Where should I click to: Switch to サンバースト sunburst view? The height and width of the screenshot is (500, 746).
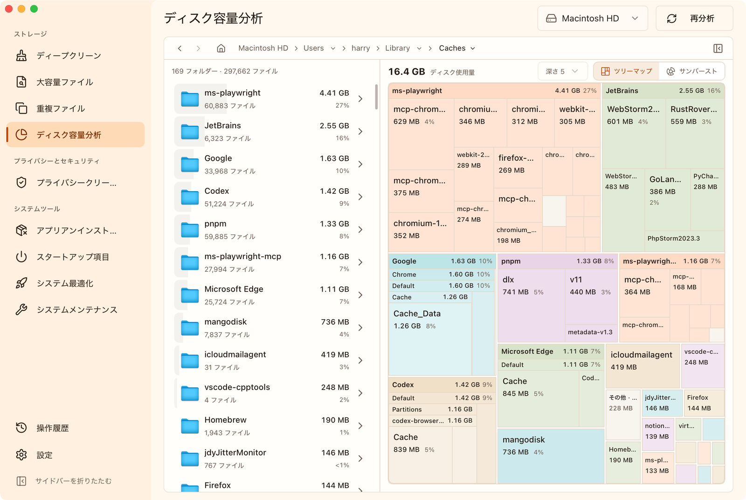pos(692,71)
